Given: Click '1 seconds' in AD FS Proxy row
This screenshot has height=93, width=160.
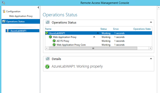Looking at the screenshot, I should (119, 41).
